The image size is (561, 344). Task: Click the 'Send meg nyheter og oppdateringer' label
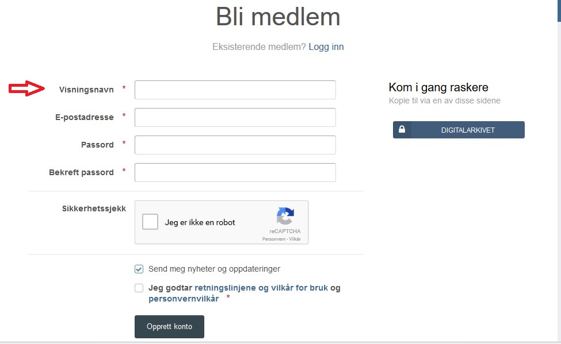coord(214,269)
